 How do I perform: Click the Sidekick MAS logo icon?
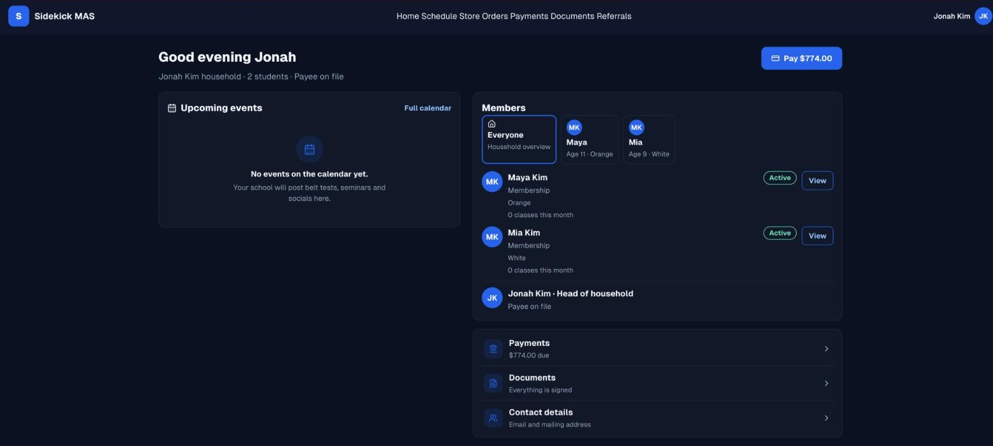click(19, 16)
